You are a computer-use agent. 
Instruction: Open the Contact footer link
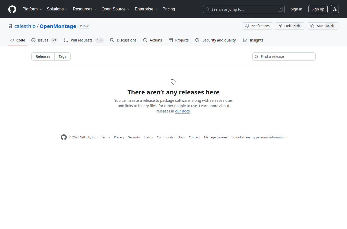[x=194, y=137]
